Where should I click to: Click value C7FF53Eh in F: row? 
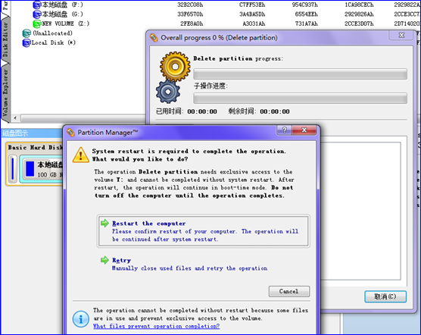[x=252, y=5]
